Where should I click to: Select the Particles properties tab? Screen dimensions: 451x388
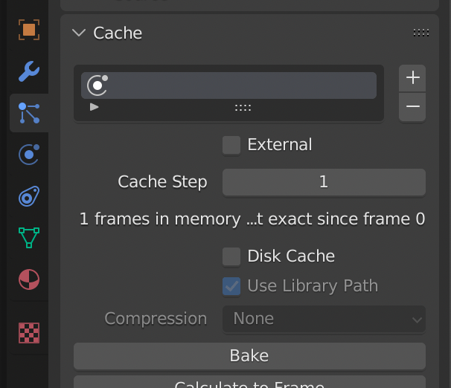click(x=29, y=113)
